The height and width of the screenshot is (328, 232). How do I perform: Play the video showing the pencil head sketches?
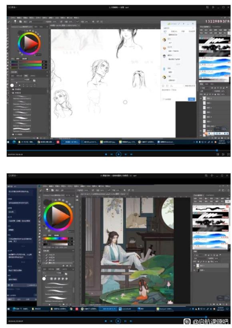click(x=118, y=154)
